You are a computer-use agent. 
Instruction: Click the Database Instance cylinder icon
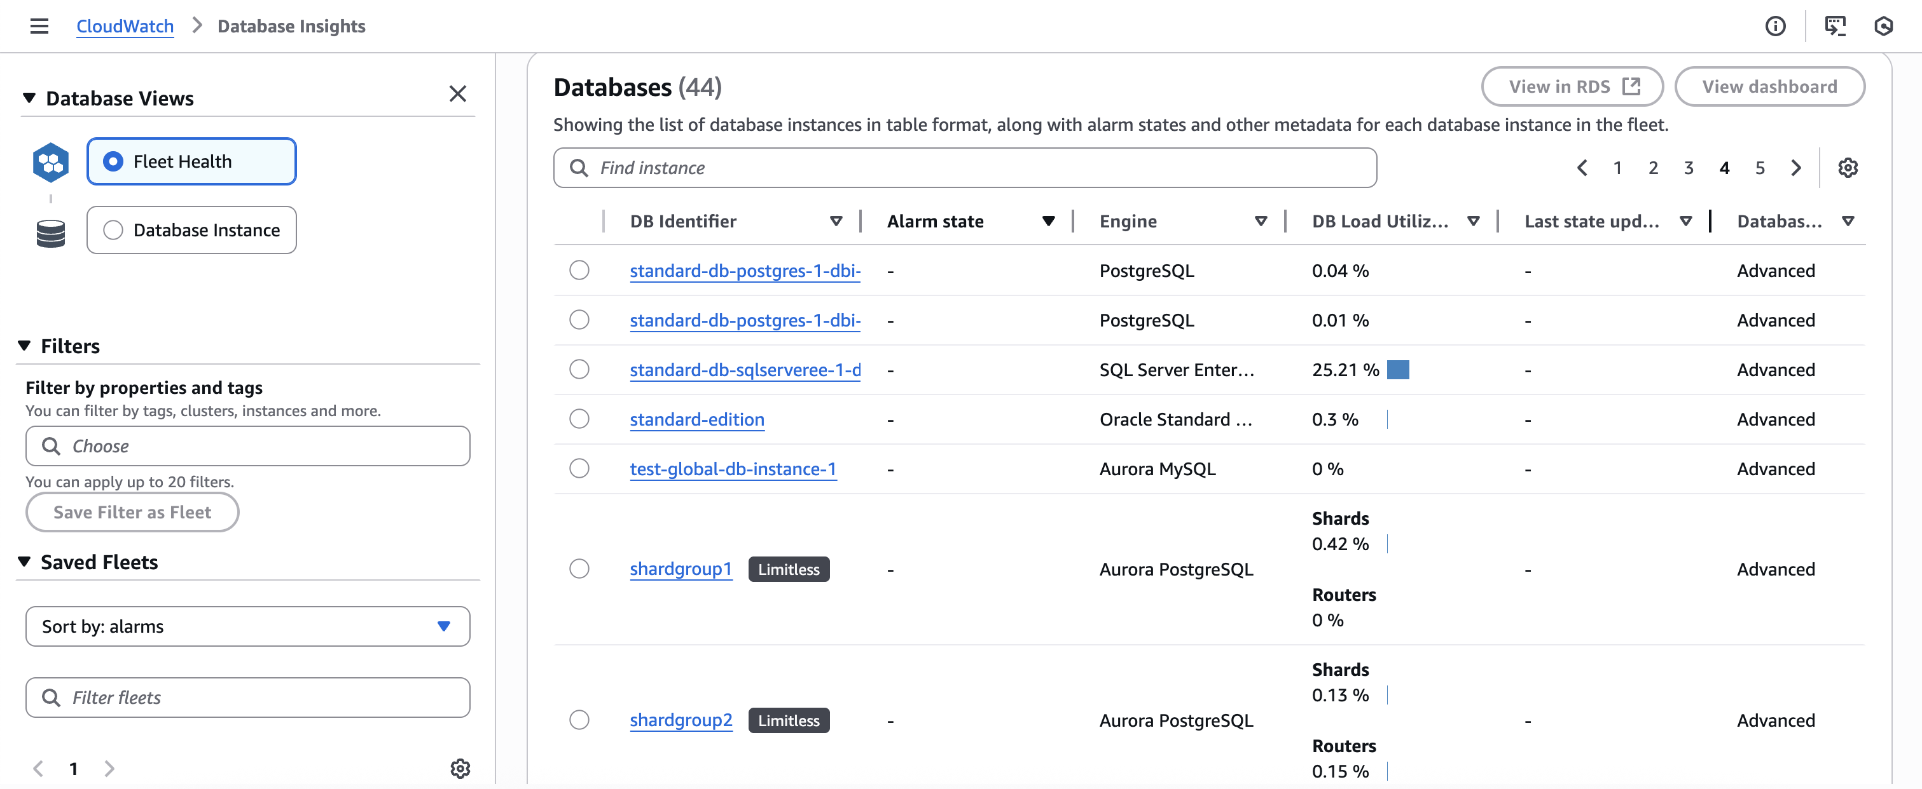point(50,231)
